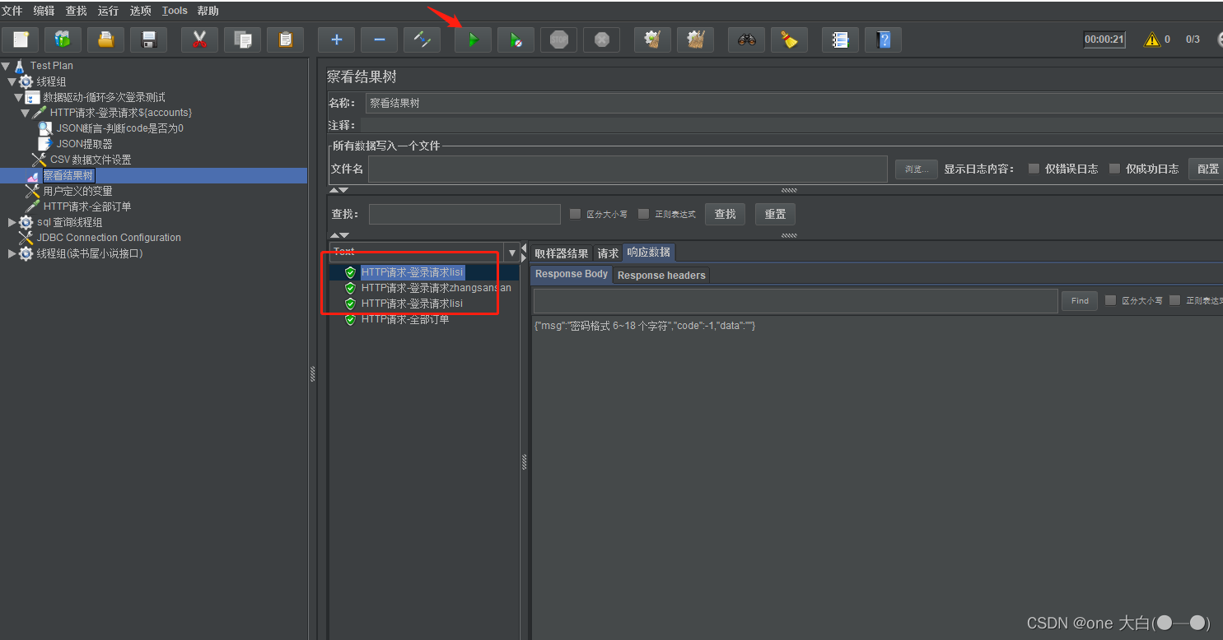Save the test plan with floppy icon
The image size is (1223, 640).
[148, 39]
